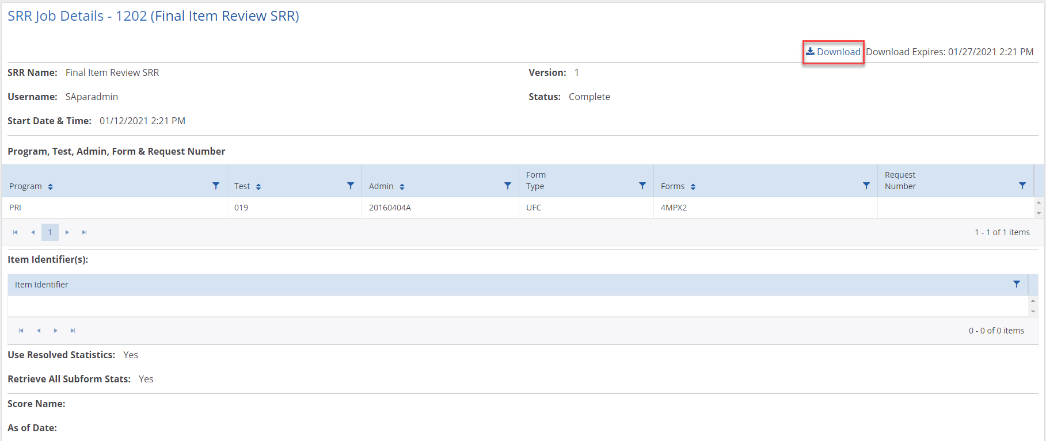Click the SRR Job Details page title

153,16
